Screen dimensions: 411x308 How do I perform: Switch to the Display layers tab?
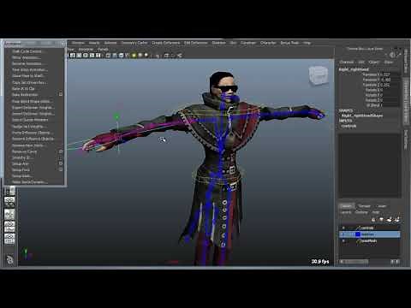click(x=347, y=206)
